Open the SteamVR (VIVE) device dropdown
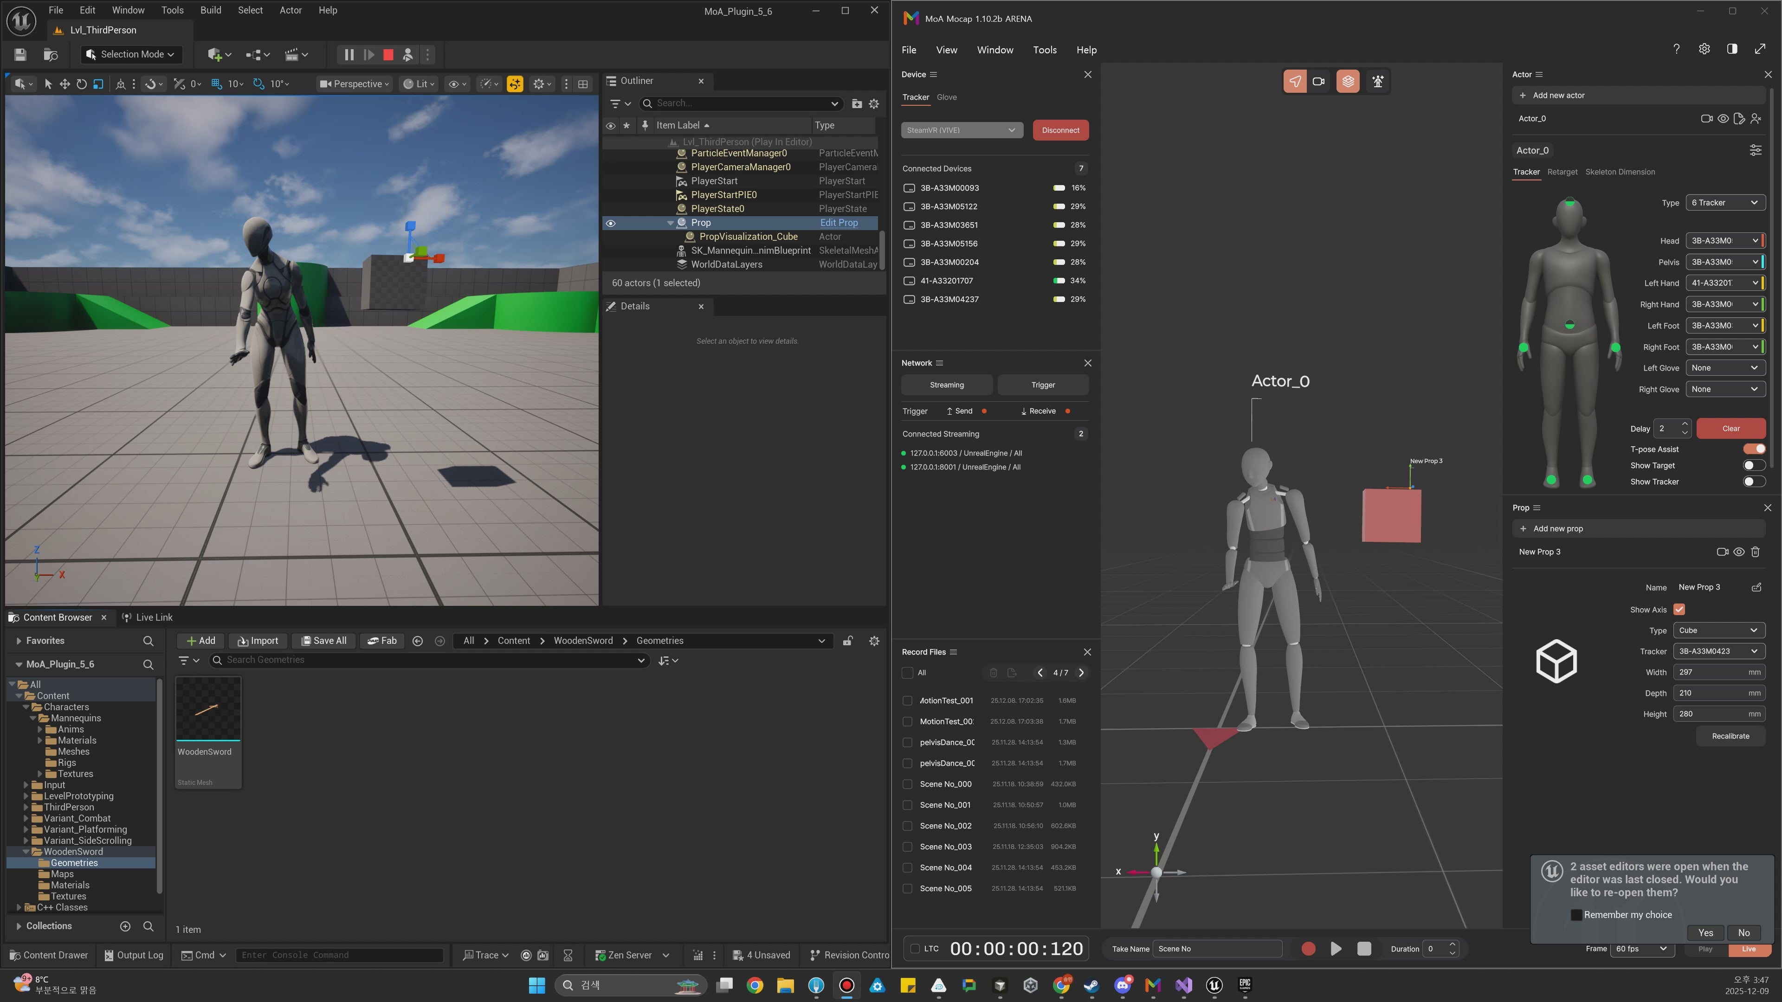This screenshot has height=1002, width=1782. coord(962,130)
